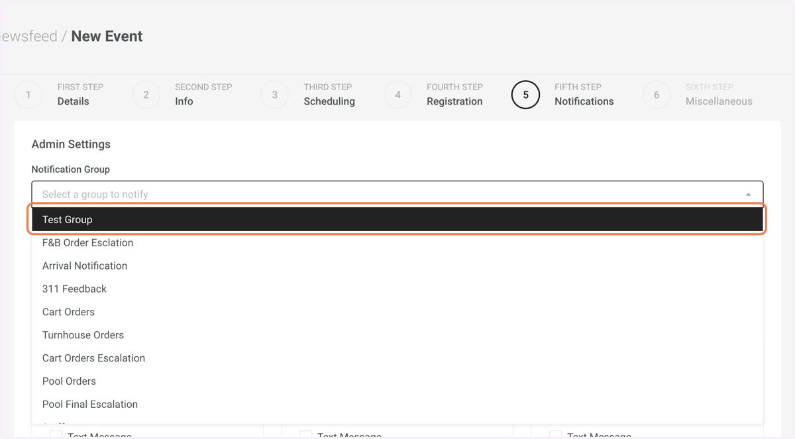Go to First Step Details
Image resolution: width=795 pixels, height=439 pixels.
(80, 95)
